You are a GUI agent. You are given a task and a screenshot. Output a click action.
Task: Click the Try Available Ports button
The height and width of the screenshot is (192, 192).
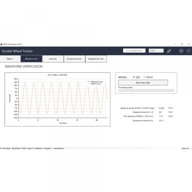pyautogui.click(x=134, y=51)
